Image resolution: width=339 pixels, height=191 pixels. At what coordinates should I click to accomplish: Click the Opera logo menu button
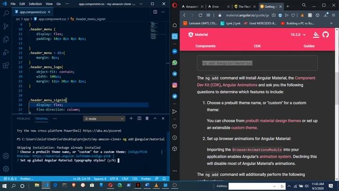tap(175, 5)
